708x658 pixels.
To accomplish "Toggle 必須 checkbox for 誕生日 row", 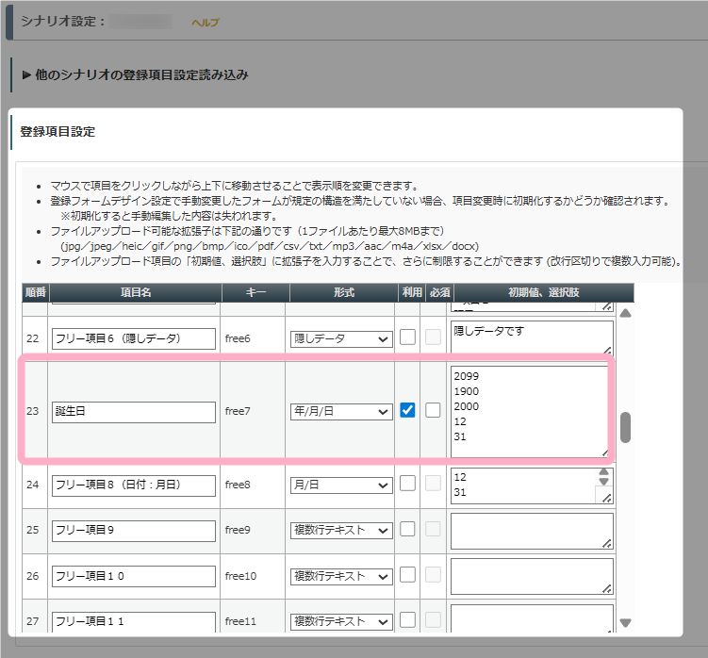I will tap(433, 410).
